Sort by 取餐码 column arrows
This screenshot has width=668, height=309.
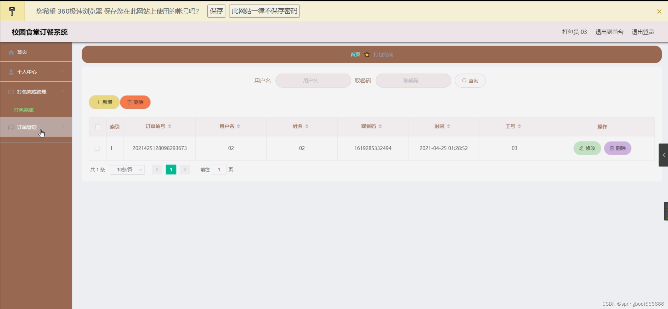tap(380, 127)
